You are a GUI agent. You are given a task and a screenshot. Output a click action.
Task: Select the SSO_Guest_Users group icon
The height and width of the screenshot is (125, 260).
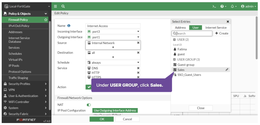(x=175, y=75)
